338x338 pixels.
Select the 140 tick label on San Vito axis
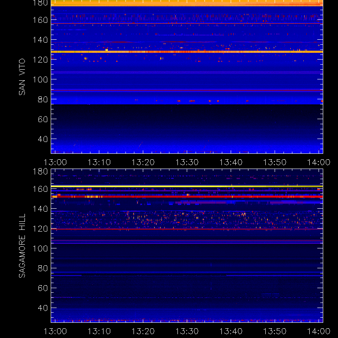coord(40,40)
